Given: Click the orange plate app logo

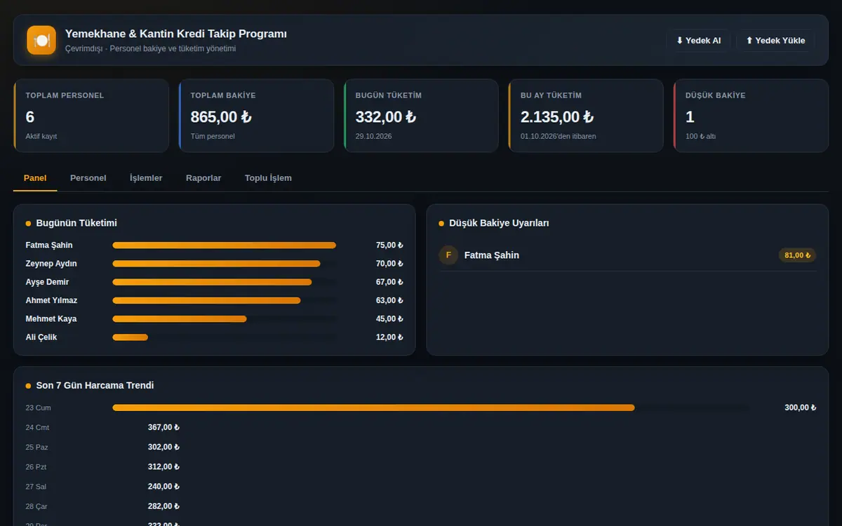Looking at the screenshot, I should click(x=41, y=40).
